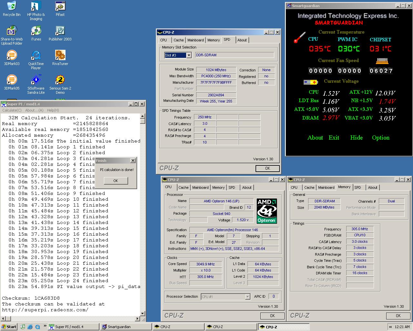Screen dimensions: 413x331
Task: Open the Help(H) menu in Super PI
Action: tap(53, 110)
